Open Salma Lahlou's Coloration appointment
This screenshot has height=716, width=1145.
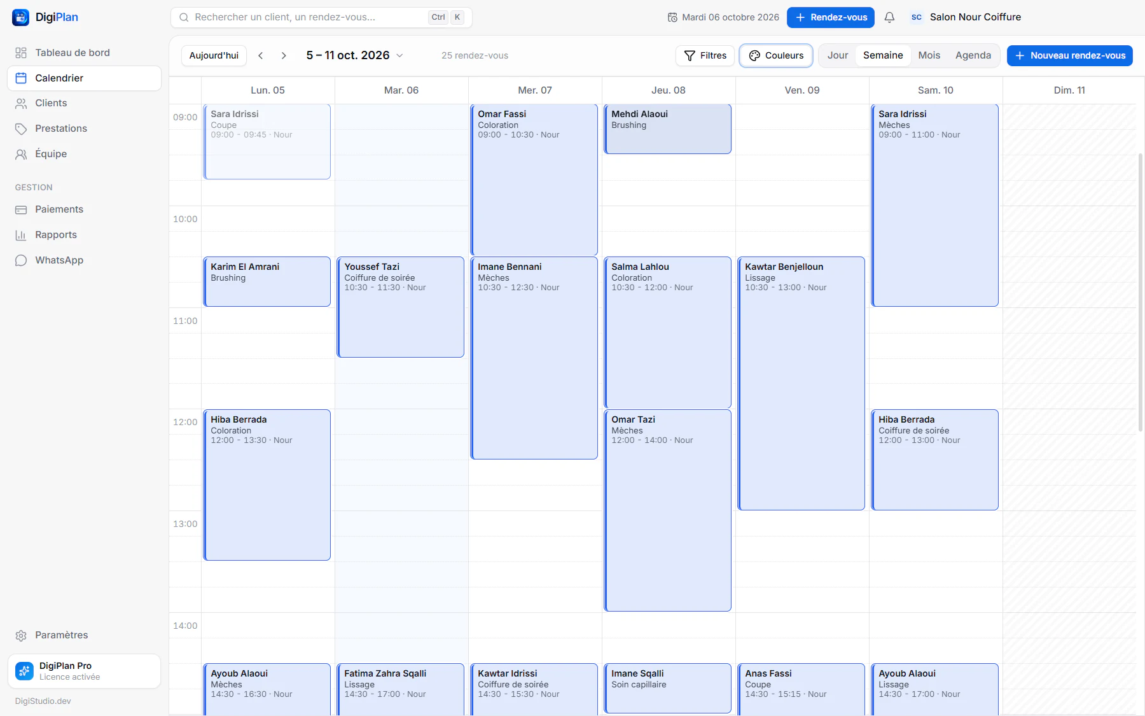pos(667,332)
